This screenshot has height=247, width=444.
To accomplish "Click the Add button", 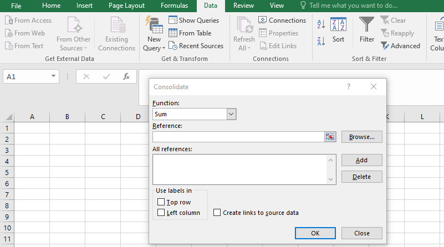I will point(361,160).
